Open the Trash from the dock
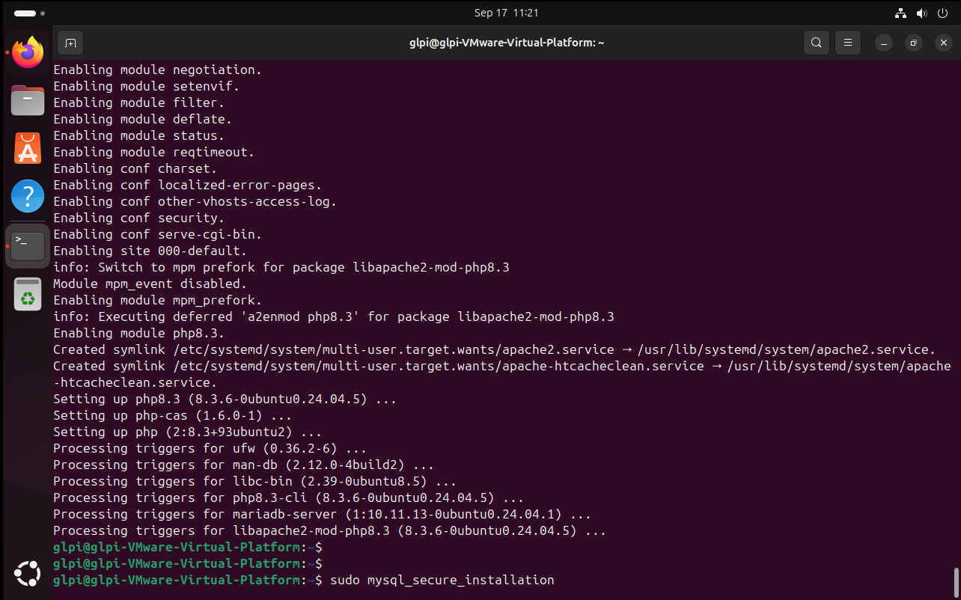961x600 pixels. click(x=27, y=294)
